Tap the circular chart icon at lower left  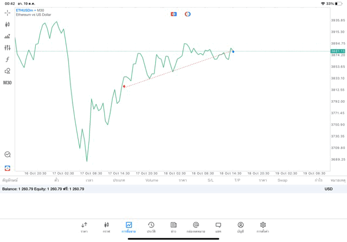coord(8,155)
